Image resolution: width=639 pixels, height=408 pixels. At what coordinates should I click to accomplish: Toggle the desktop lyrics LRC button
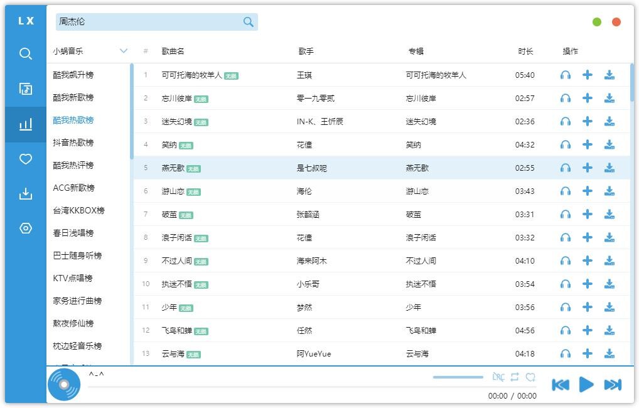point(498,377)
